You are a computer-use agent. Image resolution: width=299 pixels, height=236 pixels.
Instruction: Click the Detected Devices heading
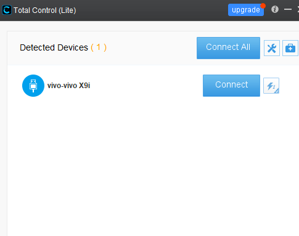tap(54, 47)
